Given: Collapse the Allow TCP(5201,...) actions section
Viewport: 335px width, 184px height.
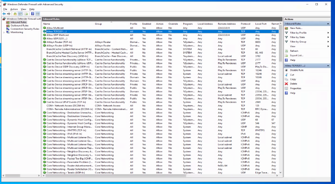Looking at the screenshot, I should 328,66.
